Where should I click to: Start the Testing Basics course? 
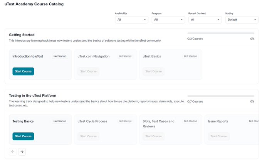[x=23, y=136]
